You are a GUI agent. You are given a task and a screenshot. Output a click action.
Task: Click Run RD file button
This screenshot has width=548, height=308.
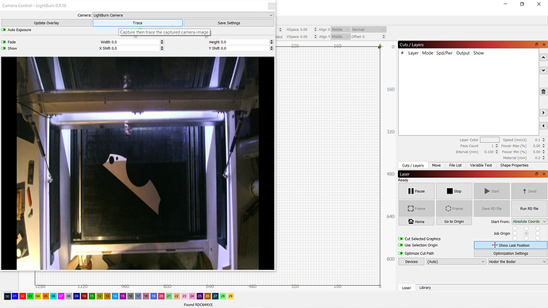click(529, 209)
